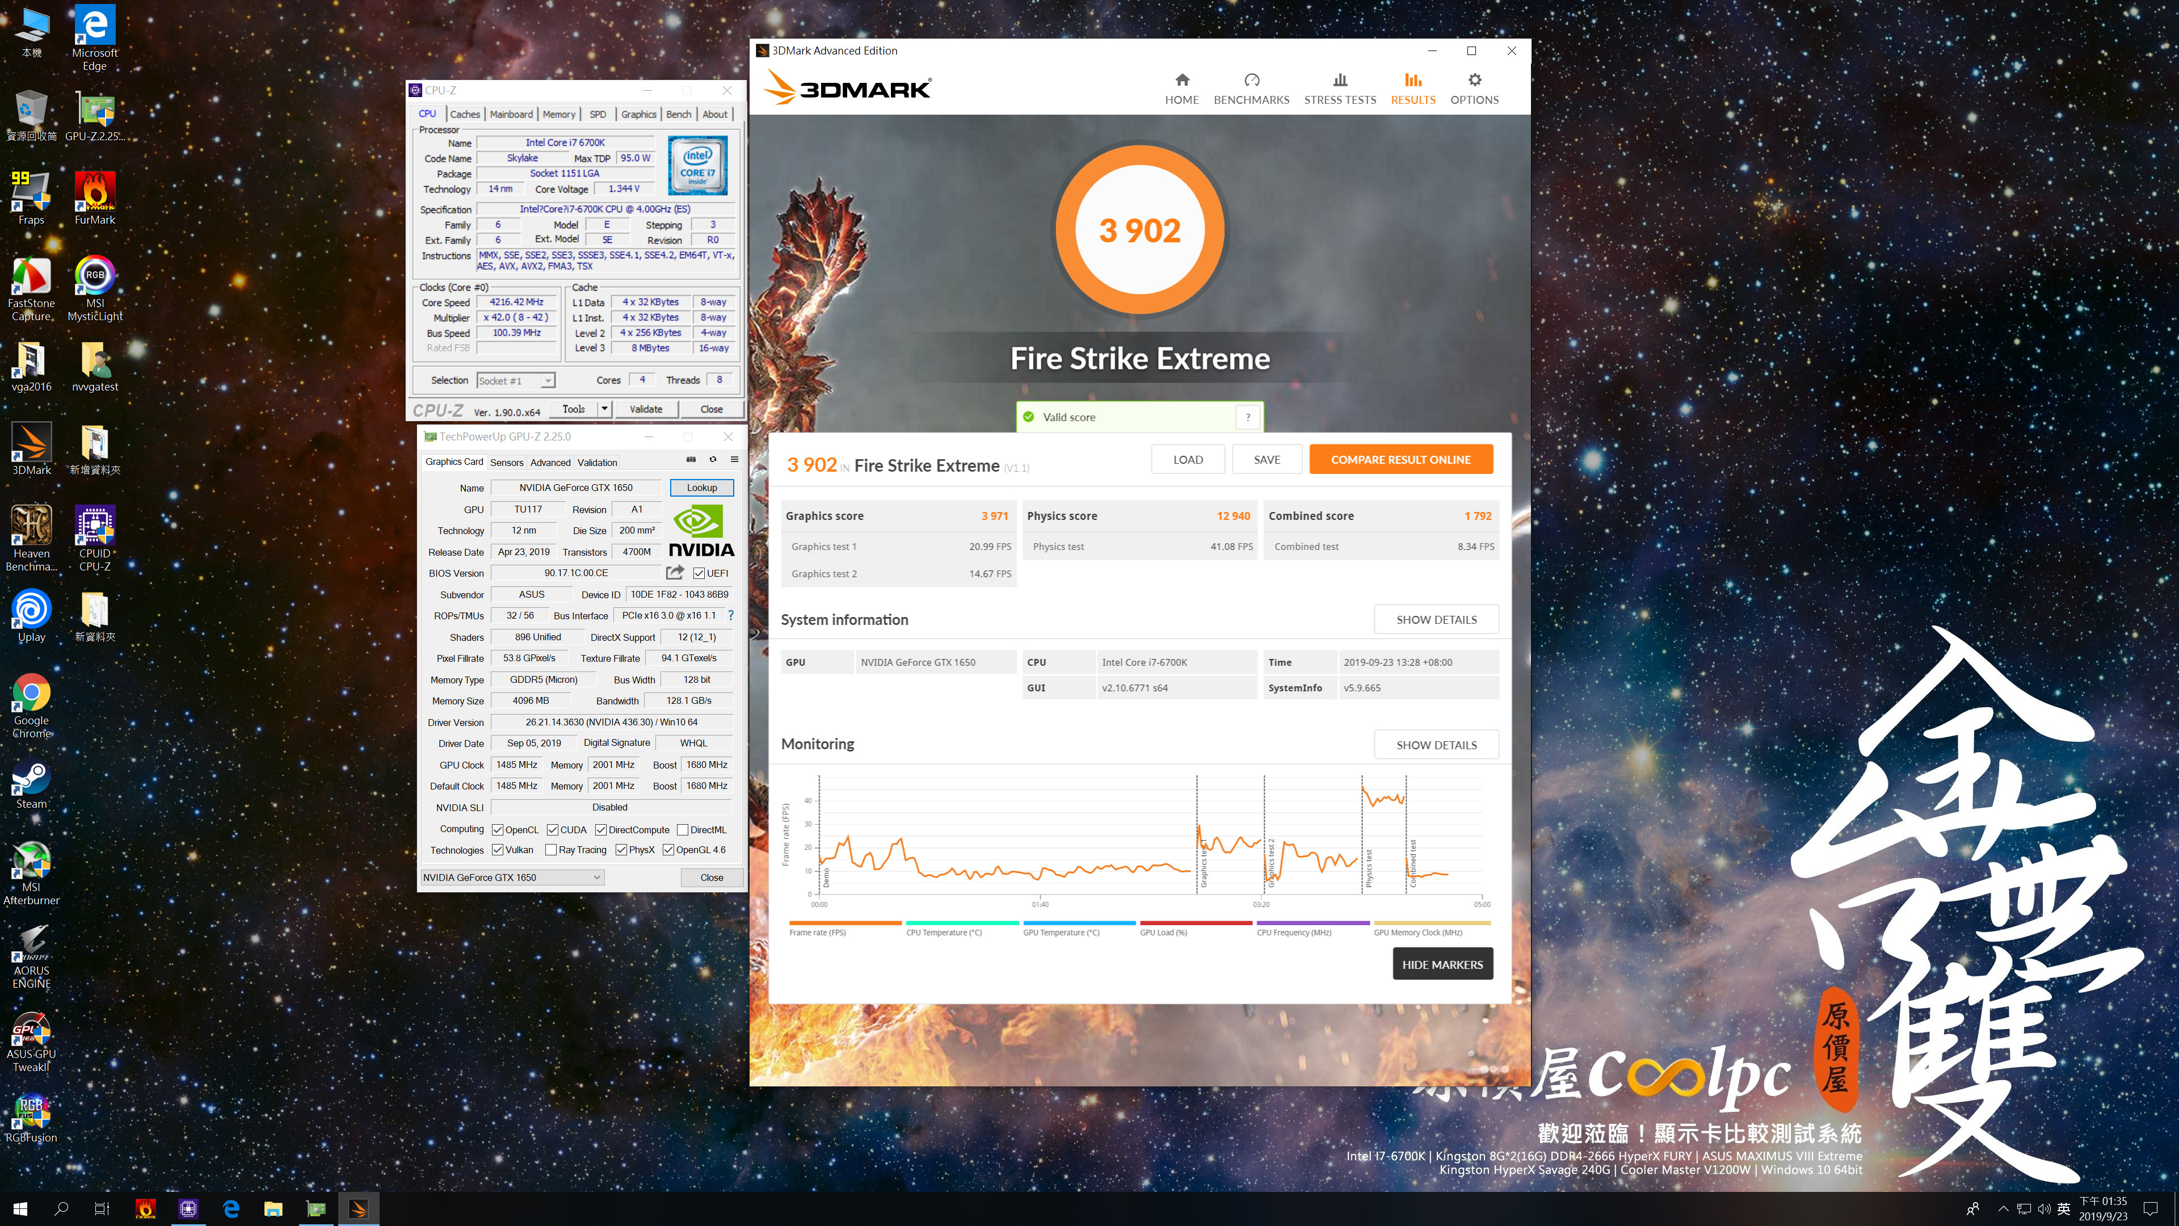Switch to CPU-Z Memory tab
Screen dimensions: 2179x1226
pos(558,114)
